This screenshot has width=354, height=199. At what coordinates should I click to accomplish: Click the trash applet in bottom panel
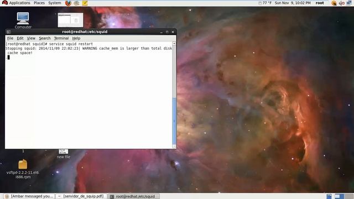[329, 196]
